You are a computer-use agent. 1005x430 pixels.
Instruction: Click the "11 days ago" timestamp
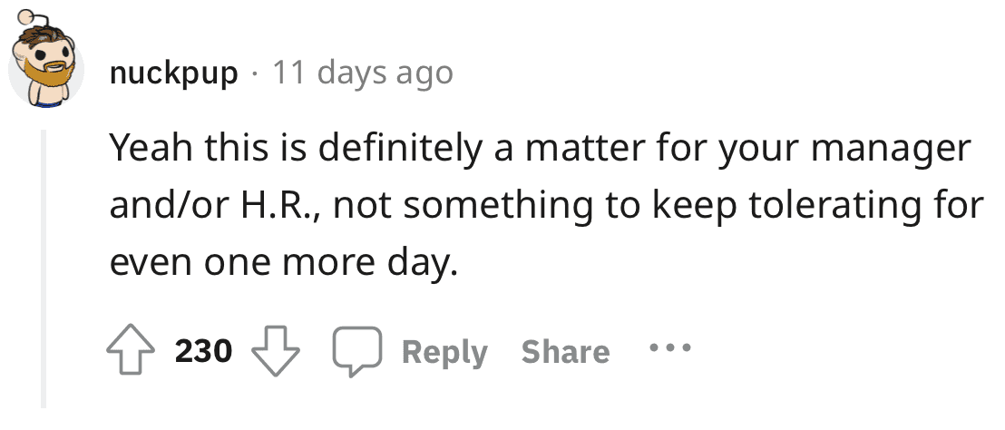coord(363,72)
